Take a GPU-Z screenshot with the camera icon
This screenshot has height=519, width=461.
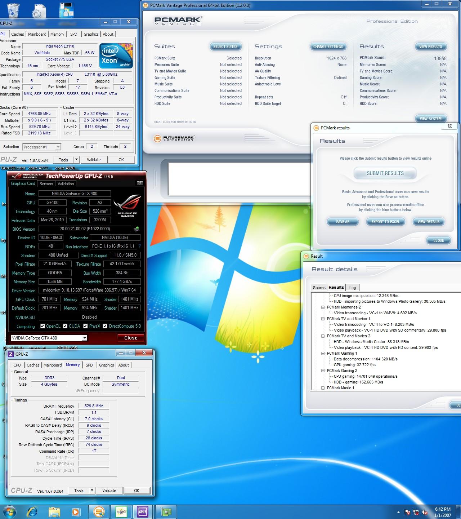tap(140, 183)
